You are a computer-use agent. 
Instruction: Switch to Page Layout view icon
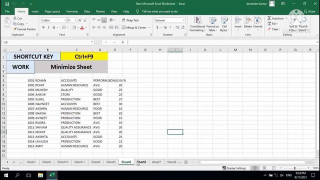[x=264, y=168]
